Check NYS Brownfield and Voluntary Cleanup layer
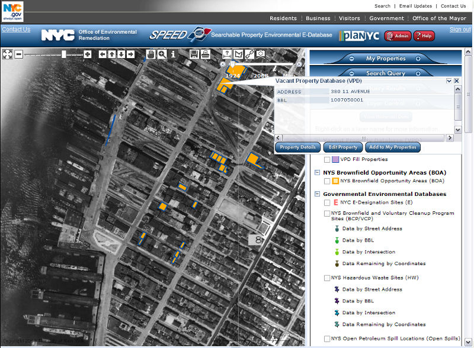 327,214
